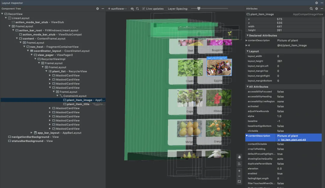Click the 3D mode reset icon
Screen dimensions: 325x188
239,164
